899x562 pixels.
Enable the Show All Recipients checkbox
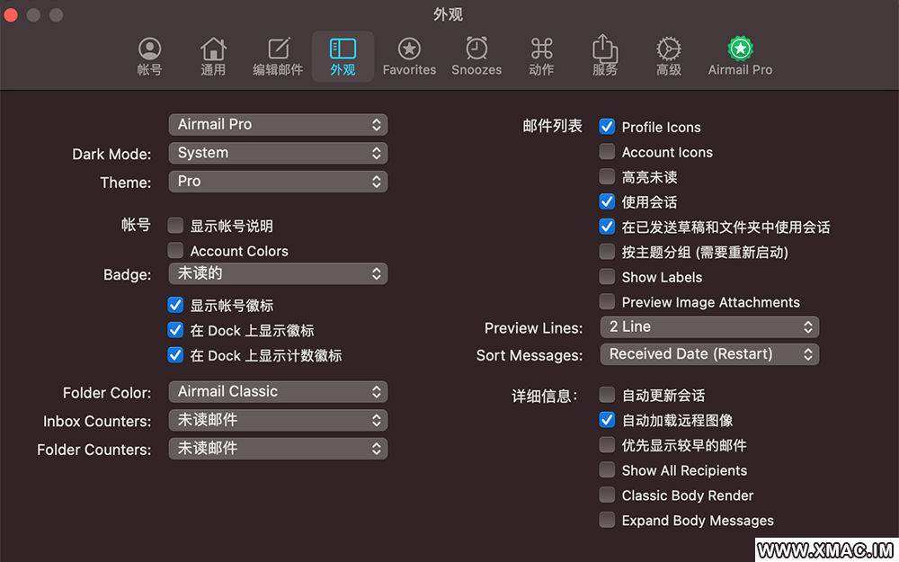(x=607, y=469)
